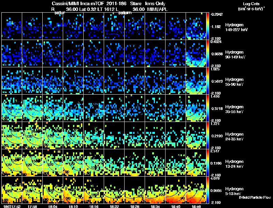Select the color bar beside 35-55 keV
This screenshot has width=273, height=208.
pos(208,108)
